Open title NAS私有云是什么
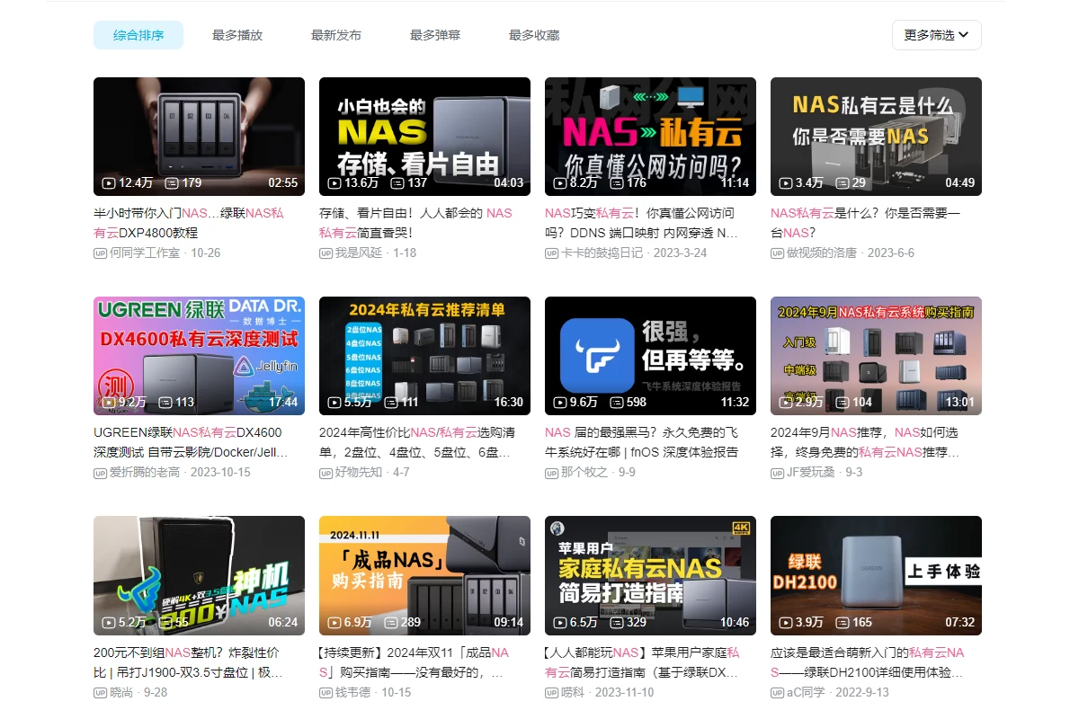This screenshot has width=1079, height=719. (866, 223)
